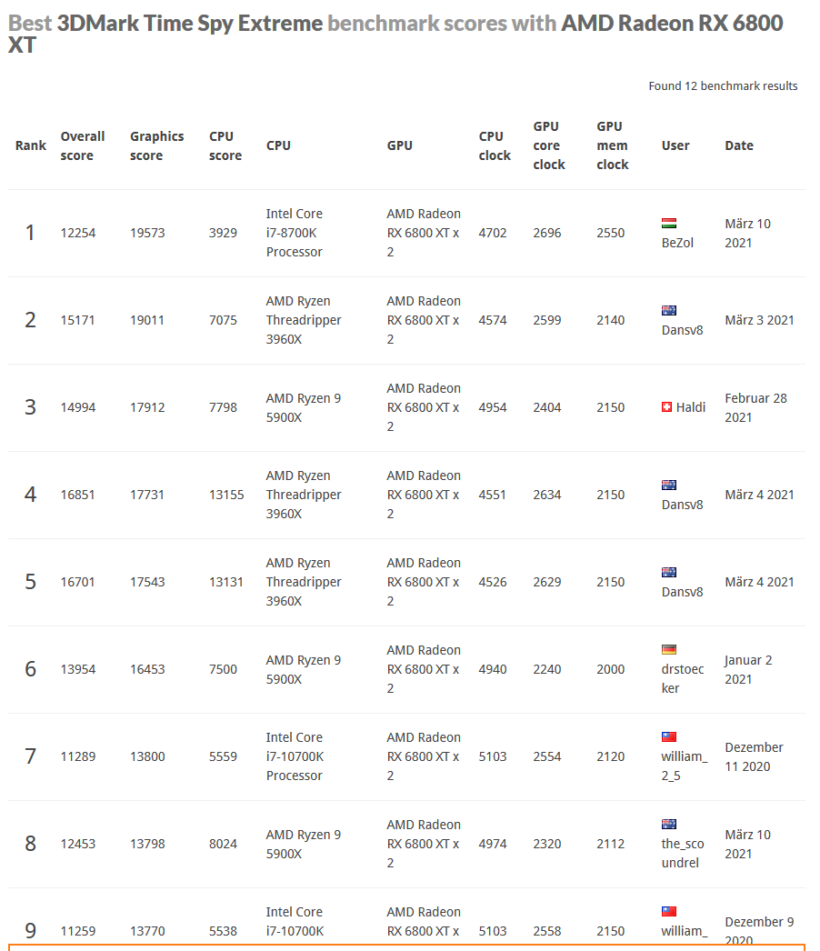Image resolution: width=820 pixels, height=951 pixels.
Task: Click the Australian flag in the rank 5 row
Action: pos(668,573)
